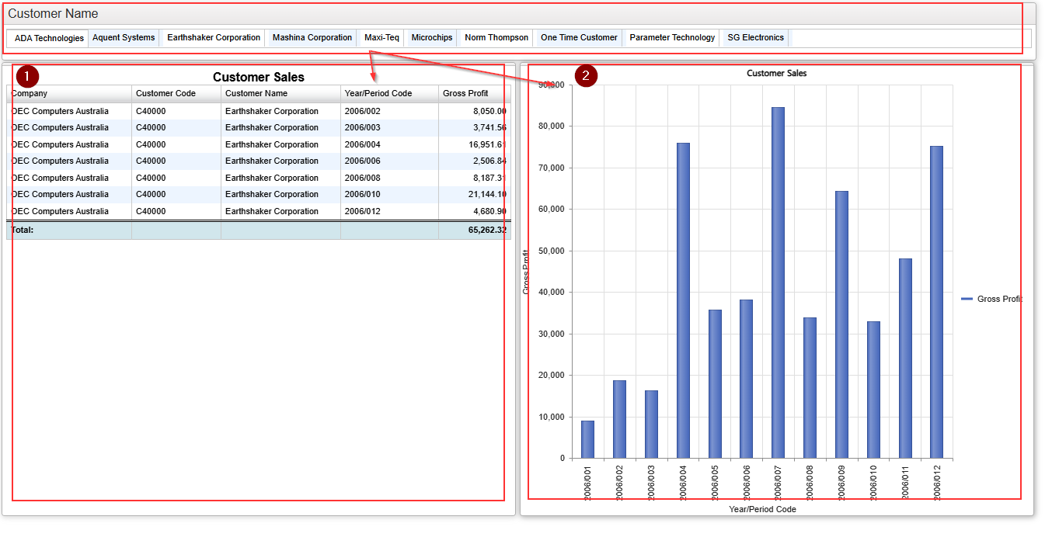Select the Maxi-Teq tab
The image size is (1052, 551).
coord(381,37)
